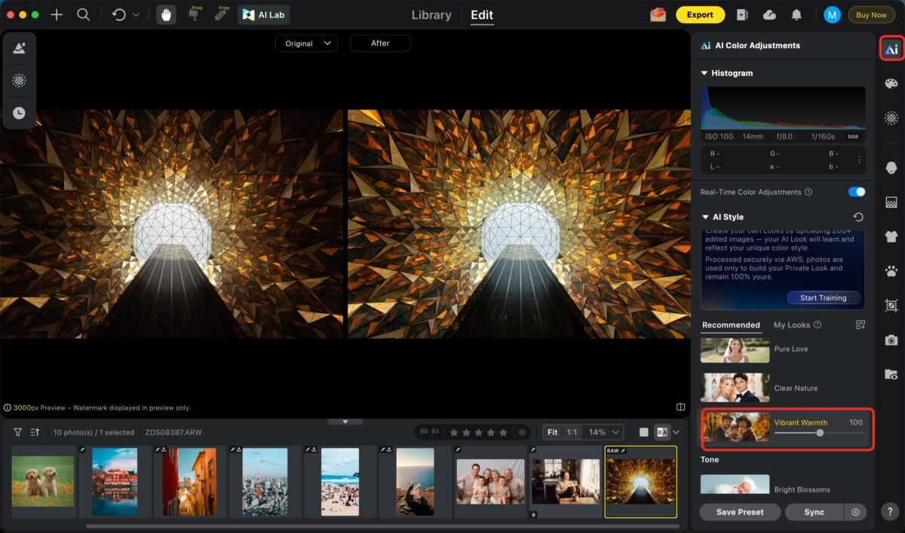Open the color palette panel in sidebar
Viewport: 905px width, 533px height.
coord(891,84)
